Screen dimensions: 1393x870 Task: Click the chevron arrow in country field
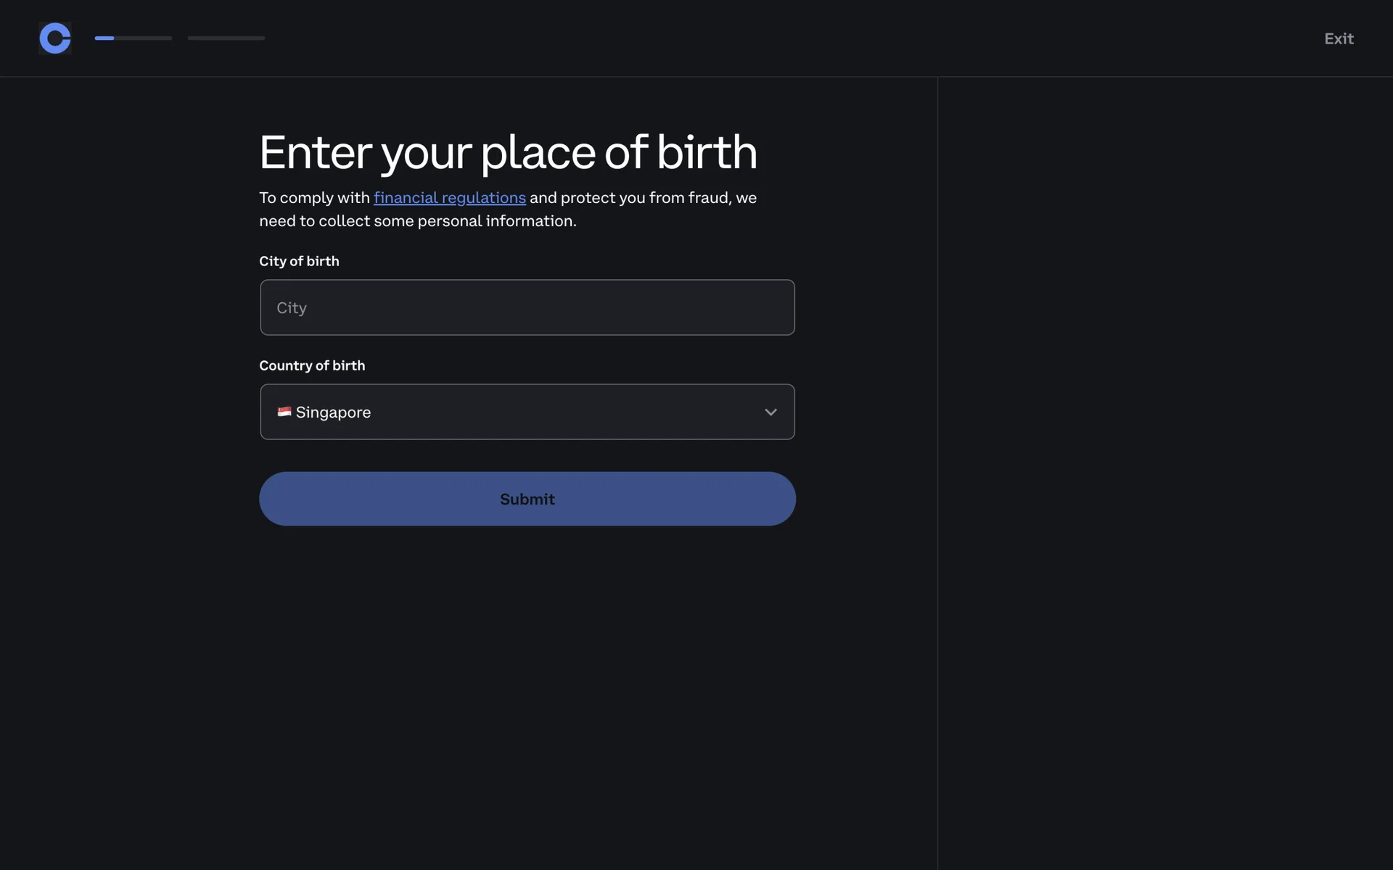(x=771, y=412)
